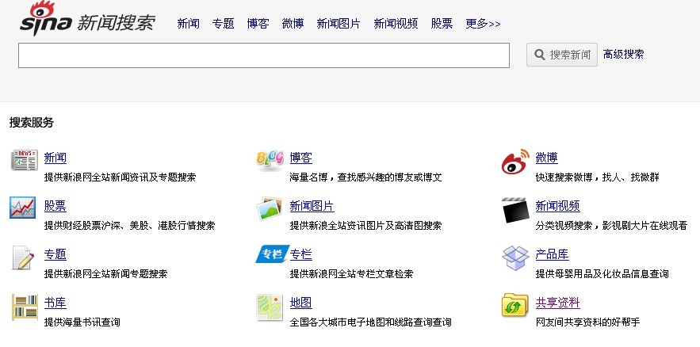This screenshot has height=347, width=700.
Task: Select 专题 in the top navigation
Action: tap(224, 24)
